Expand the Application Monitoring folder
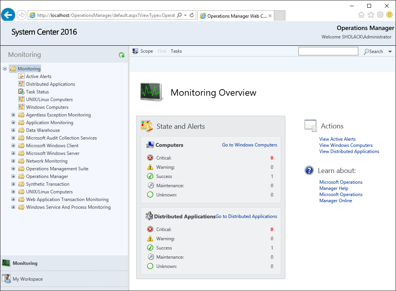 tap(13, 122)
